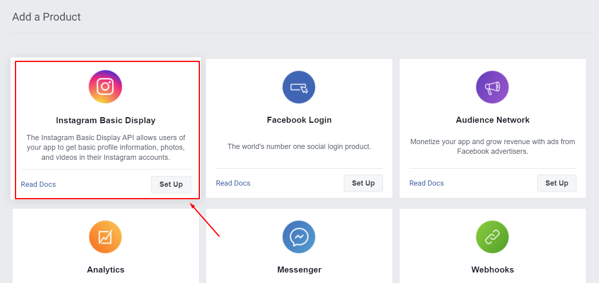Click the Audience Network title
599x283 pixels.
[493, 120]
